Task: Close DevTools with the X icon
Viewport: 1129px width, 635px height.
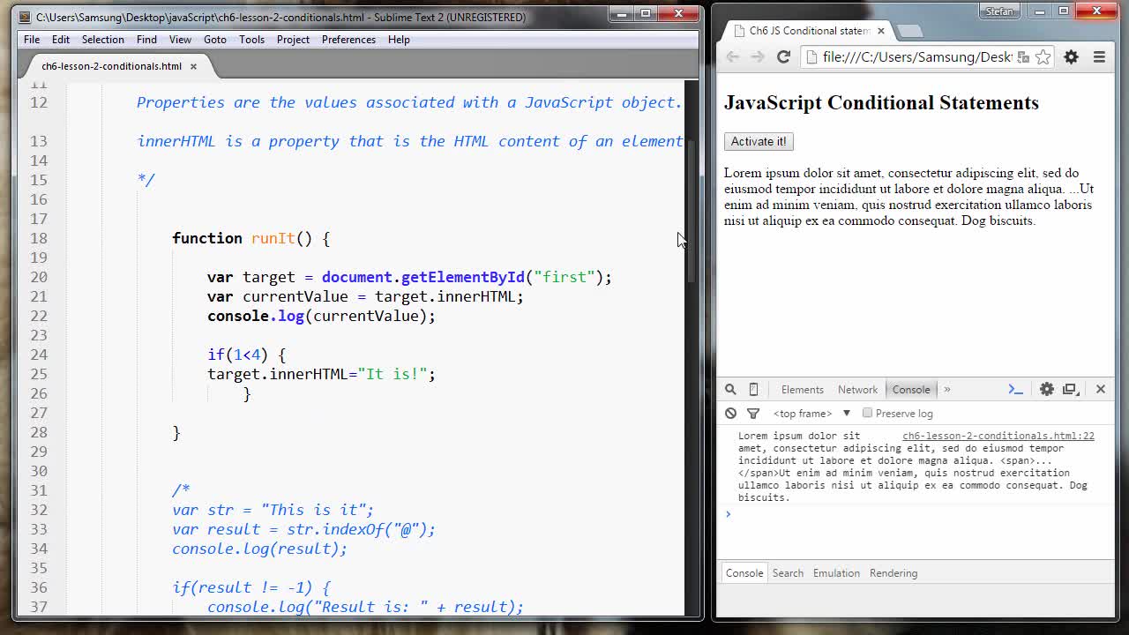Action: pos(1101,389)
